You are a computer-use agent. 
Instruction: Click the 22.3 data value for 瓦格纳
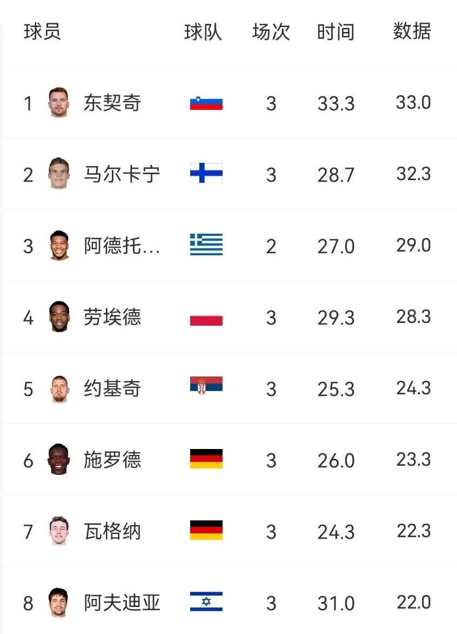coord(414,531)
